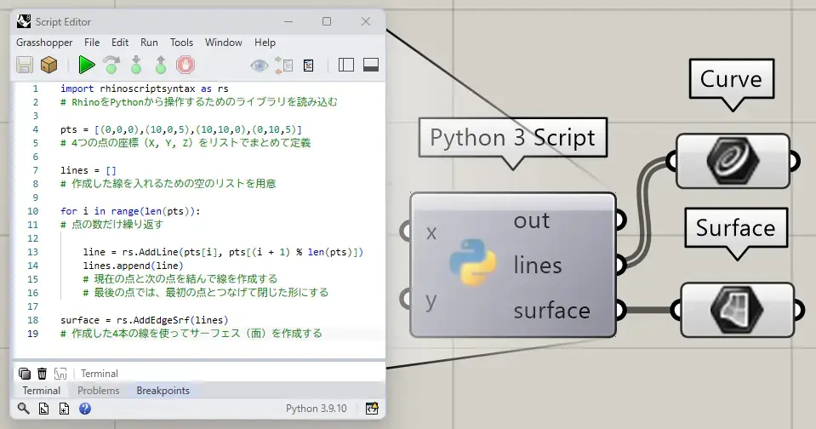Open the Edit menu
This screenshot has height=429, width=816.
coord(120,43)
